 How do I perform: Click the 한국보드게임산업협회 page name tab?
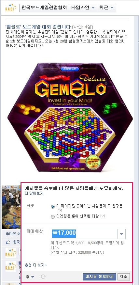click(x=44, y=8)
